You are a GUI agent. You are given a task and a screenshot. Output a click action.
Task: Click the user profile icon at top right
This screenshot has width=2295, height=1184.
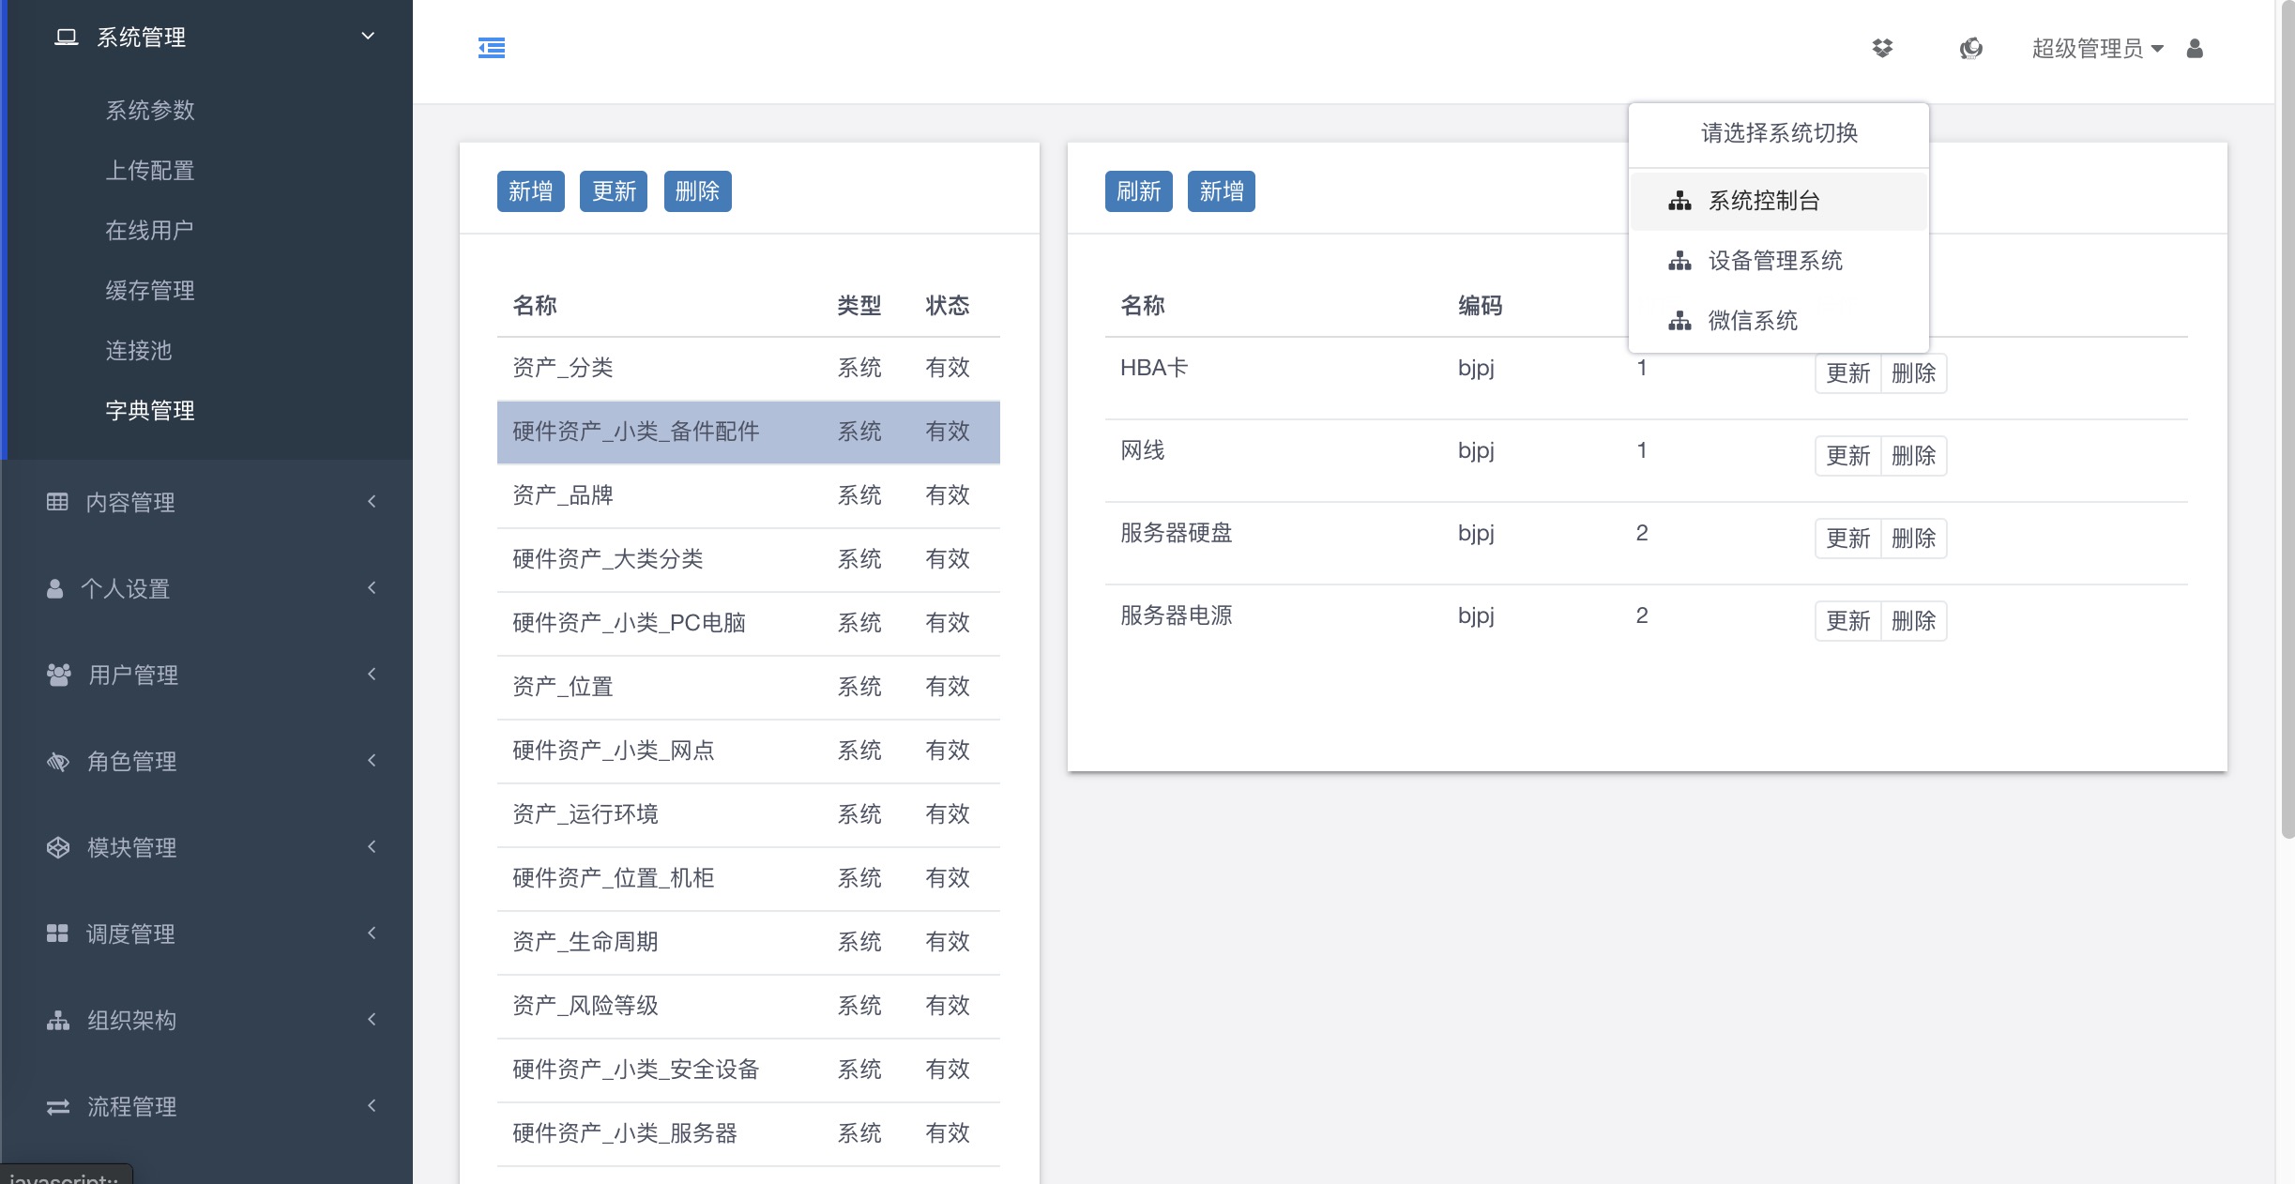[2194, 48]
